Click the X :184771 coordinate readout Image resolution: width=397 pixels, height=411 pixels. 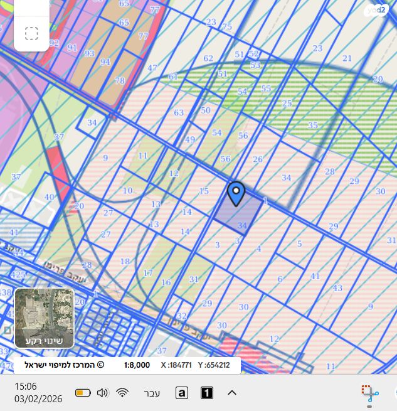click(x=176, y=365)
